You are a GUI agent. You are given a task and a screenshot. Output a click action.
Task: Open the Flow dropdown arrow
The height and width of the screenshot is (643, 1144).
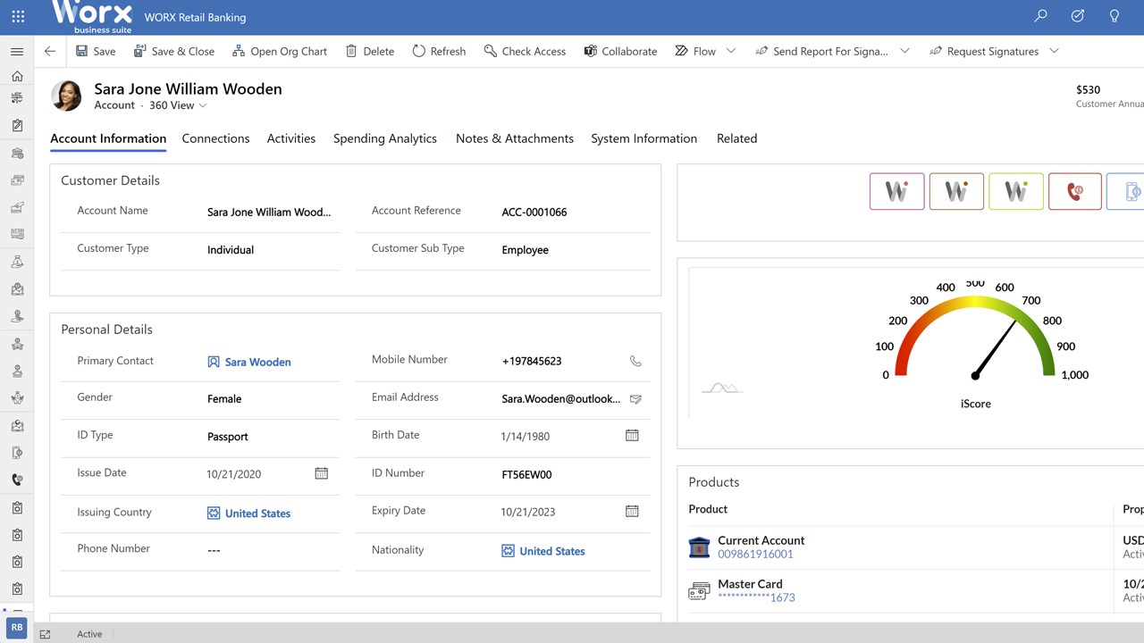[731, 51]
